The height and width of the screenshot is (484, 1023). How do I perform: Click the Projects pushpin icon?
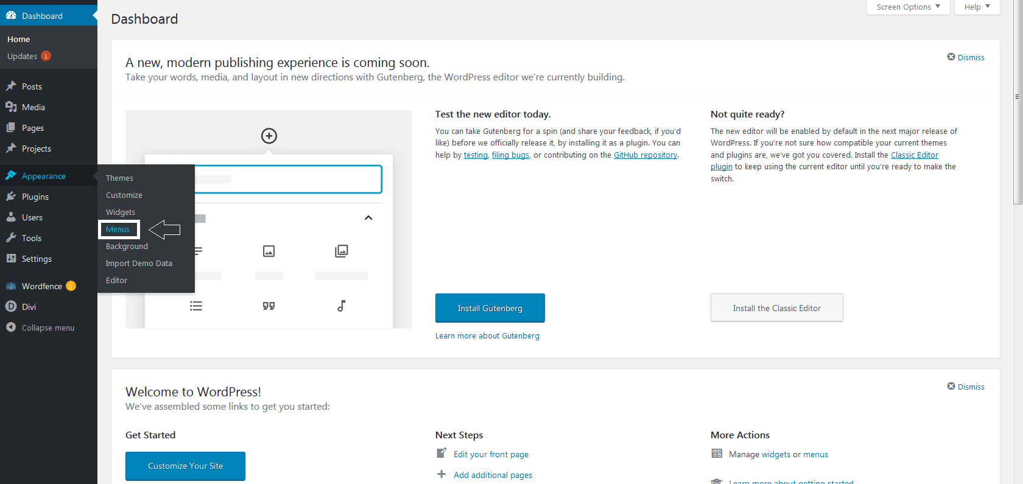point(11,149)
